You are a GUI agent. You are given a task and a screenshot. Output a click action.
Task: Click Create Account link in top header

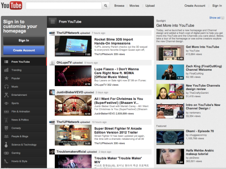[x=195, y=6]
